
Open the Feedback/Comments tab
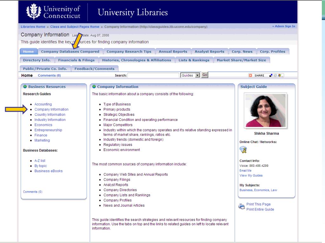[95, 69]
